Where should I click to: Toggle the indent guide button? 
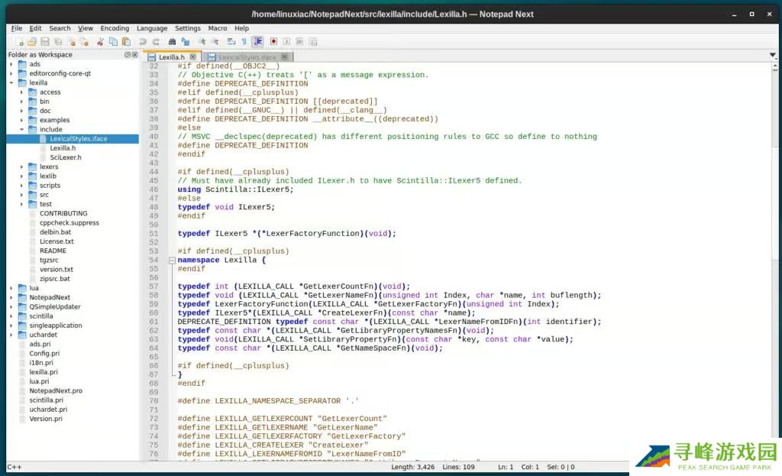[x=258, y=41]
